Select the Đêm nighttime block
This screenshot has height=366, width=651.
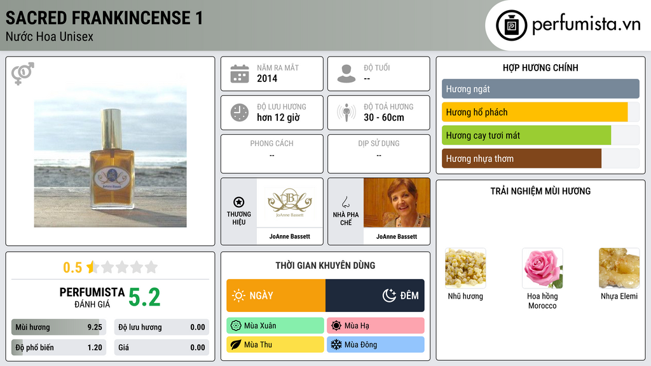pos(375,295)
